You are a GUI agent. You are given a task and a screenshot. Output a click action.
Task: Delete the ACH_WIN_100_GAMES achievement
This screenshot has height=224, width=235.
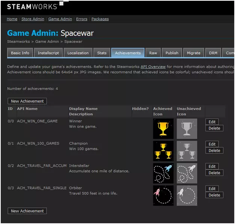pos(214,150)
